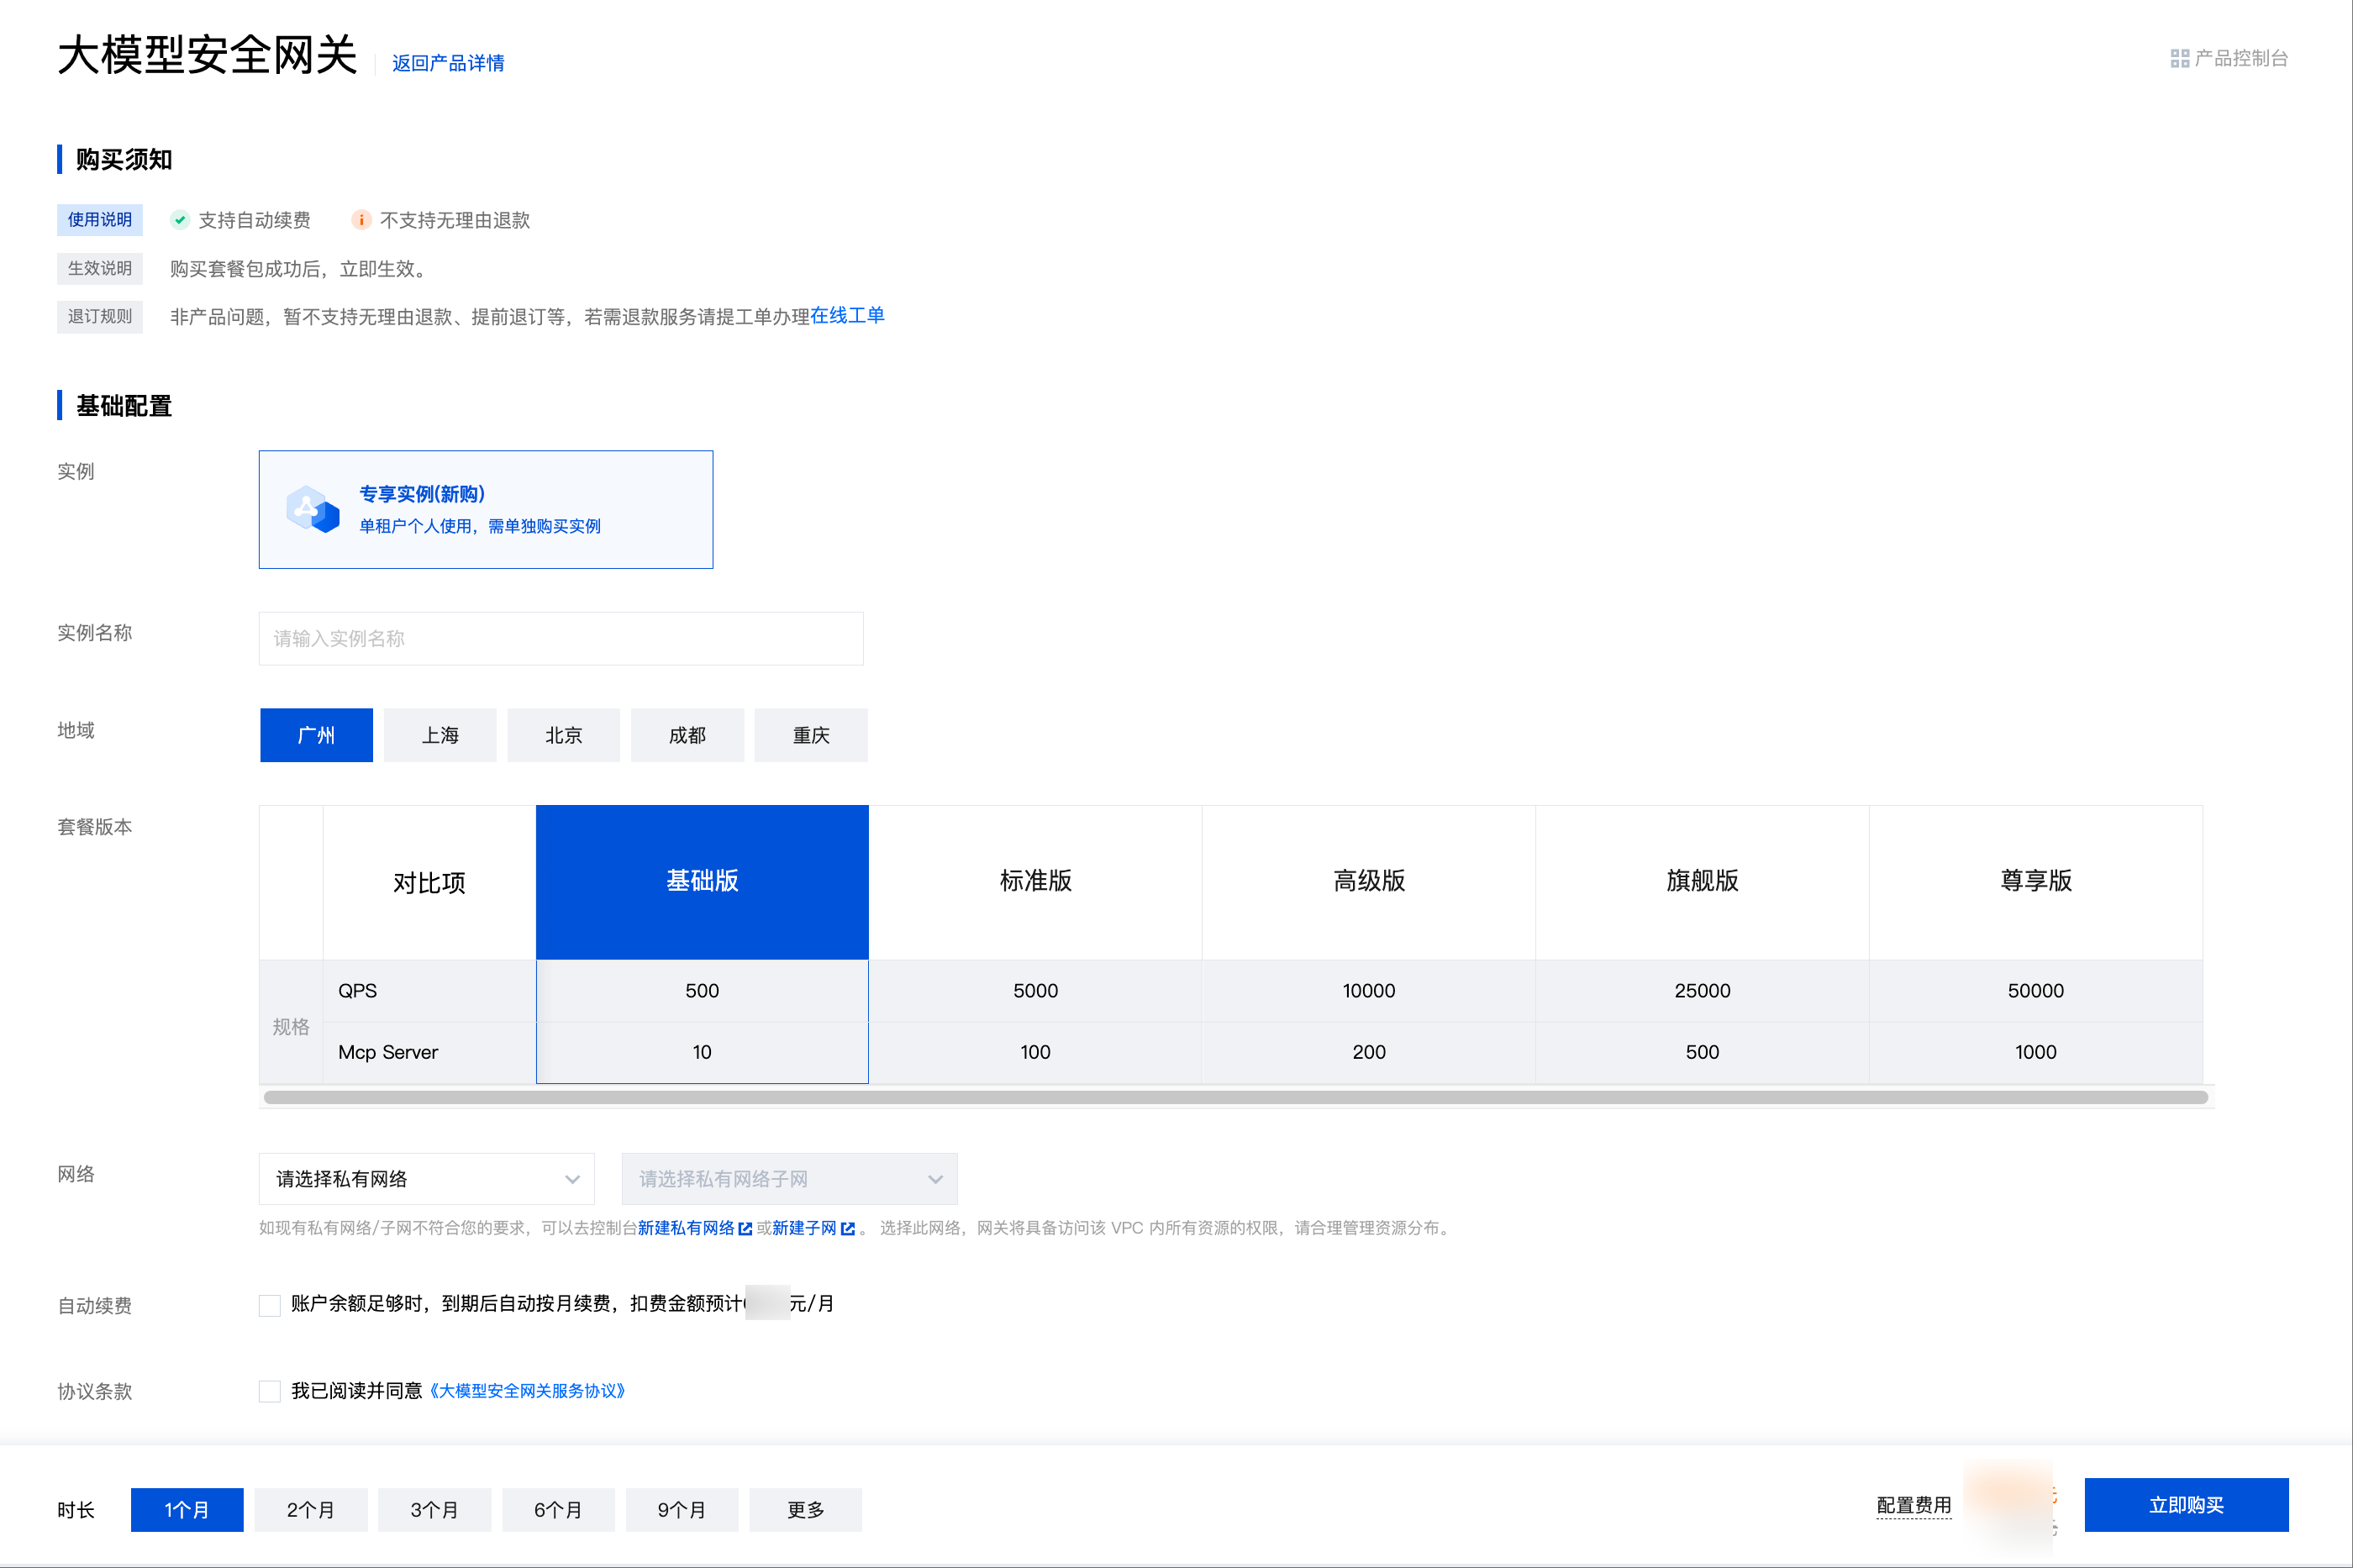Click the 退订规则 tag
2353x1568 pixels.
100,317
